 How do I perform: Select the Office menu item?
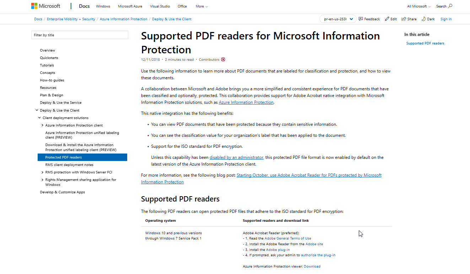(x=182, y=6)
